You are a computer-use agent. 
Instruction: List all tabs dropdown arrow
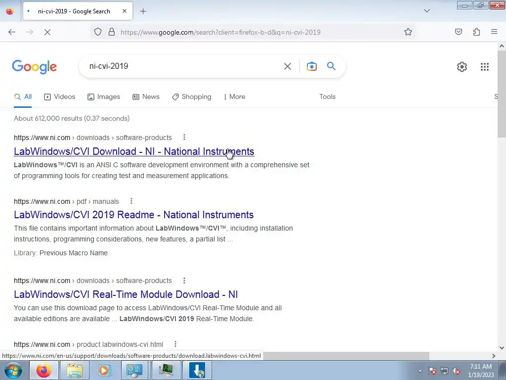(426, 11)
